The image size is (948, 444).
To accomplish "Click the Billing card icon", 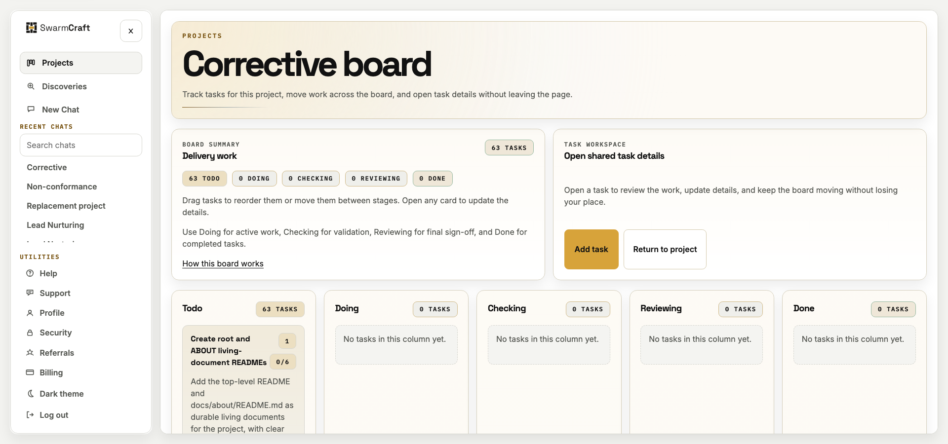I will point(30,372).
